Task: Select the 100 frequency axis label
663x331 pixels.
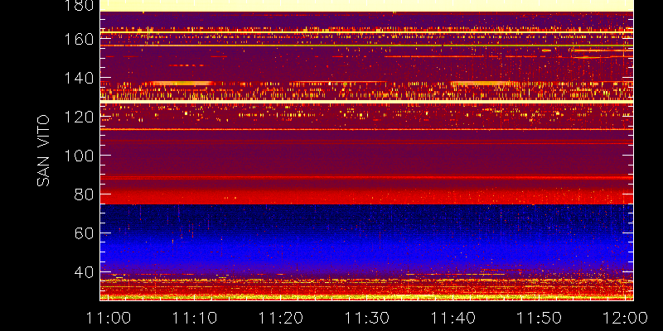Action: (77, 156)
